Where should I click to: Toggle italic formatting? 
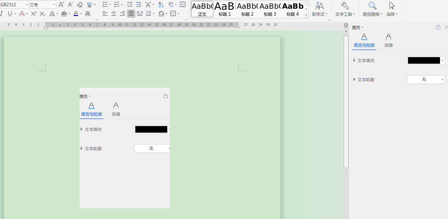tap(1, 14)
